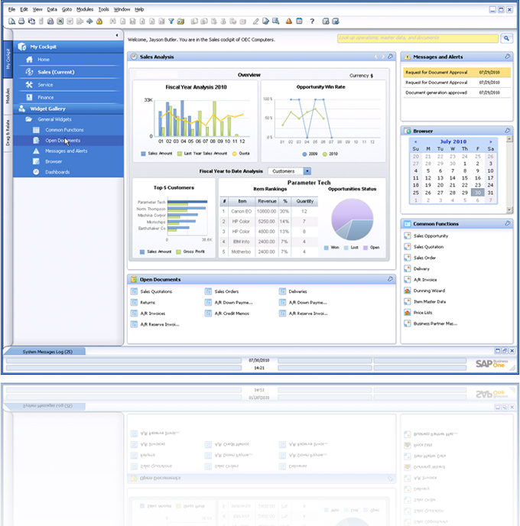Collapse the sidebar using the top arrow

(117, 36)
